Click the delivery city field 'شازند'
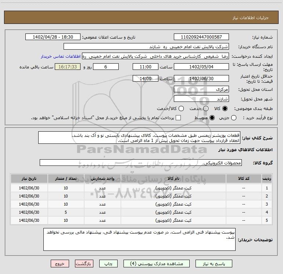Image resolution: width=283 pixels, height=274 pixels. (x=201, y=99)
